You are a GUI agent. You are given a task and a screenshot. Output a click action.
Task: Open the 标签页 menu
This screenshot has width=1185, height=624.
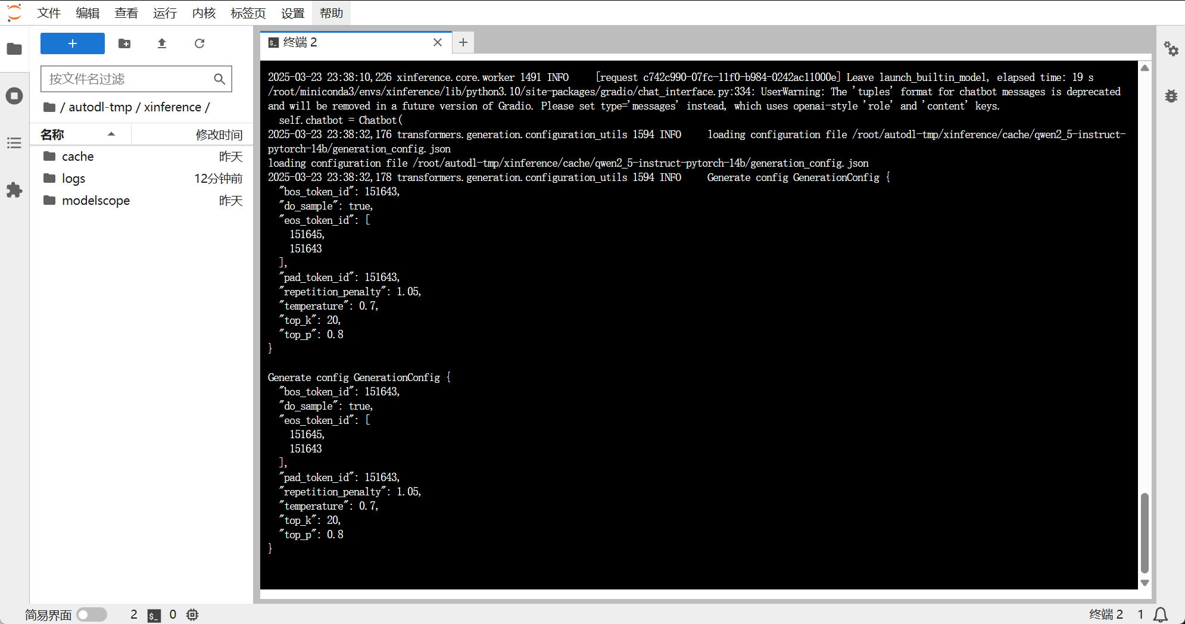click(x=248, y=13)
